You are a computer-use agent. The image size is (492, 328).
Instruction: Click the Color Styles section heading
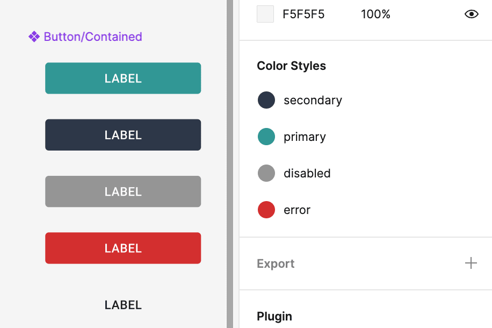pos(291,66)
